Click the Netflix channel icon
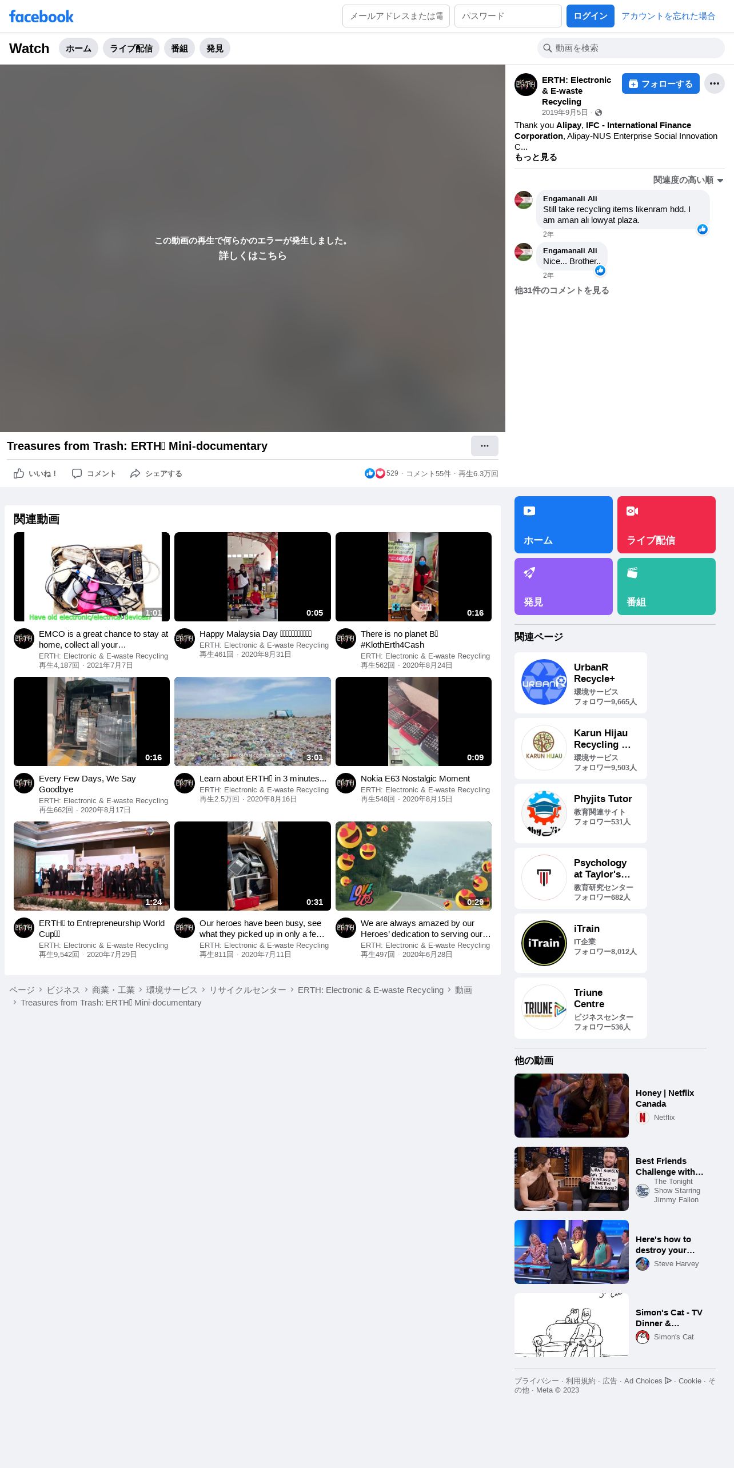 [643, 1118]
